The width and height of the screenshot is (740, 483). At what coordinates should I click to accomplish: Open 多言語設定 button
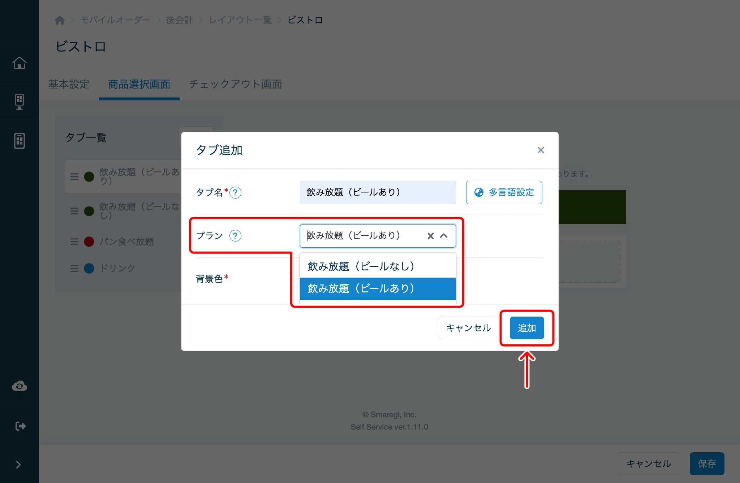(504, 192)
